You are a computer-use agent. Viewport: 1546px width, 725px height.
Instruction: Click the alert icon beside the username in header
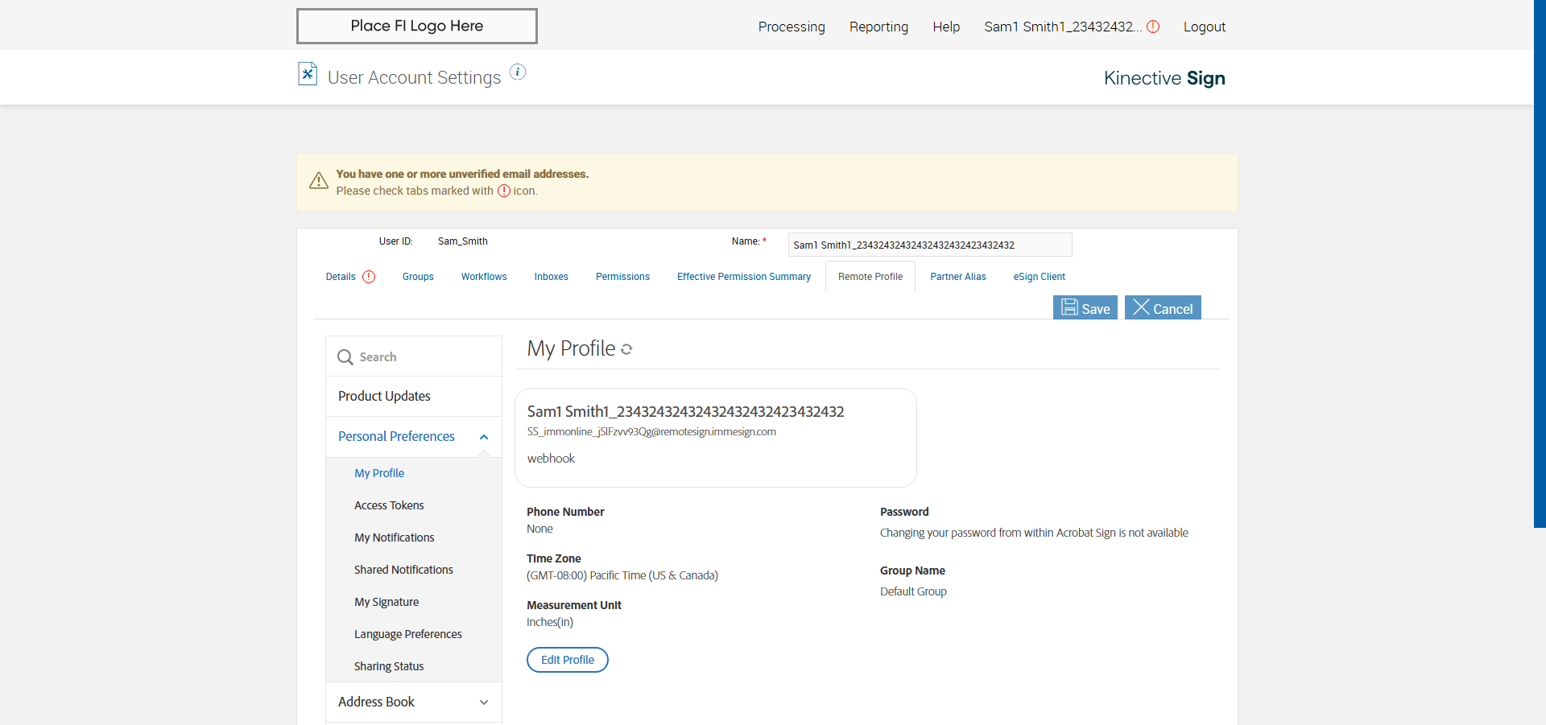tap(1153, 27)
